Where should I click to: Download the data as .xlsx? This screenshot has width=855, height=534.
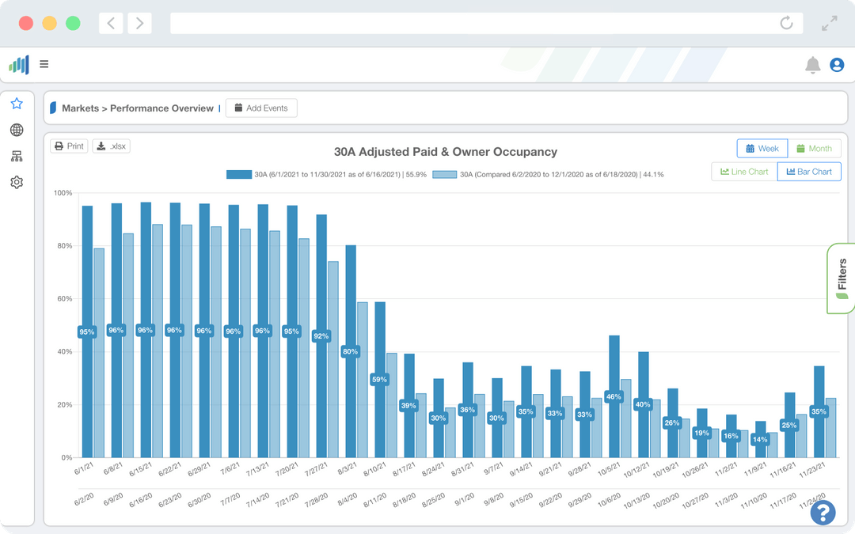coord(110,146)
